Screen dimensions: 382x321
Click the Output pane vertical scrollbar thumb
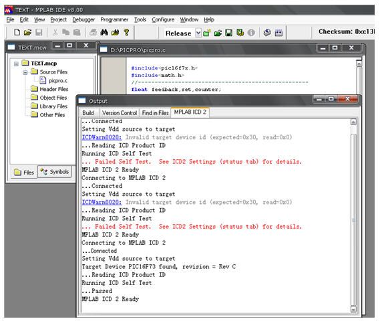pos(353,219)
